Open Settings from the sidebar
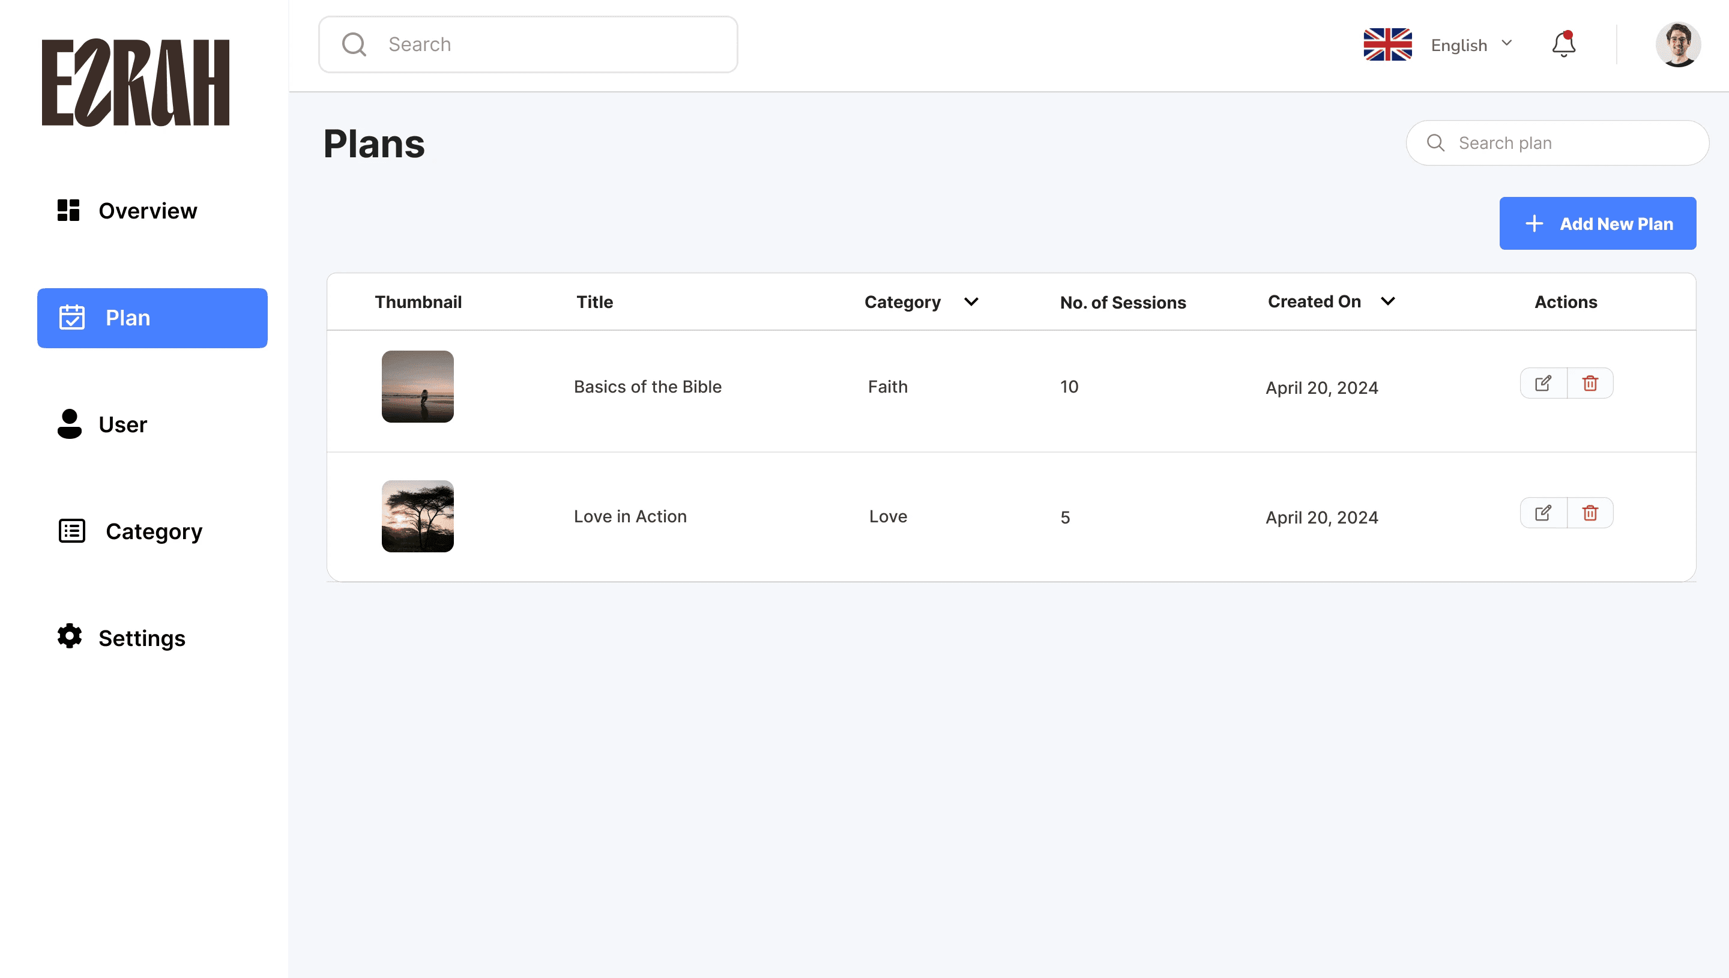Image resolution: width=1729 pixels, height=978 pixels. tap(142, 638)
